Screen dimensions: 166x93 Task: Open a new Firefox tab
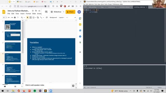[x=57, y=2]
